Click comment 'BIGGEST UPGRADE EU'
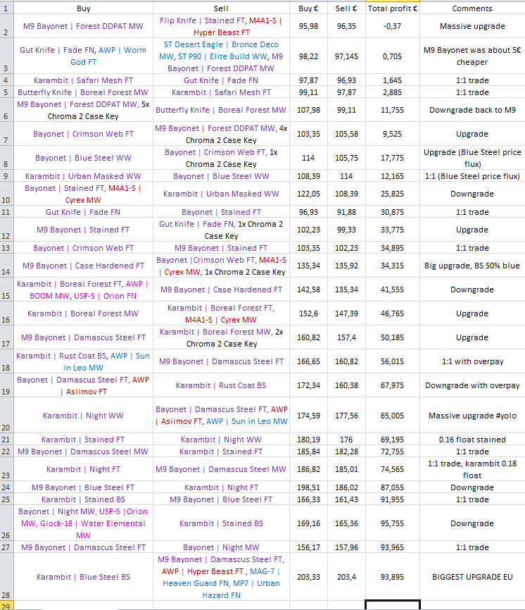525x610 pixels. coord(472,577)
